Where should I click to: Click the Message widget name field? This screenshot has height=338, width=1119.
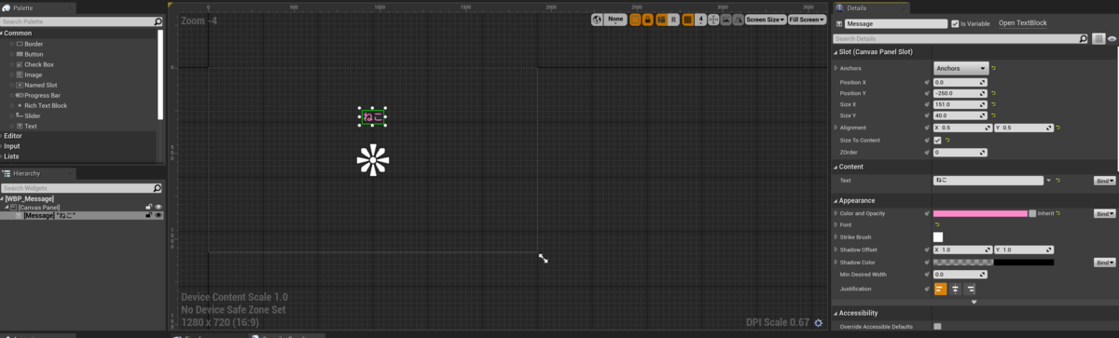click(896, 23)
